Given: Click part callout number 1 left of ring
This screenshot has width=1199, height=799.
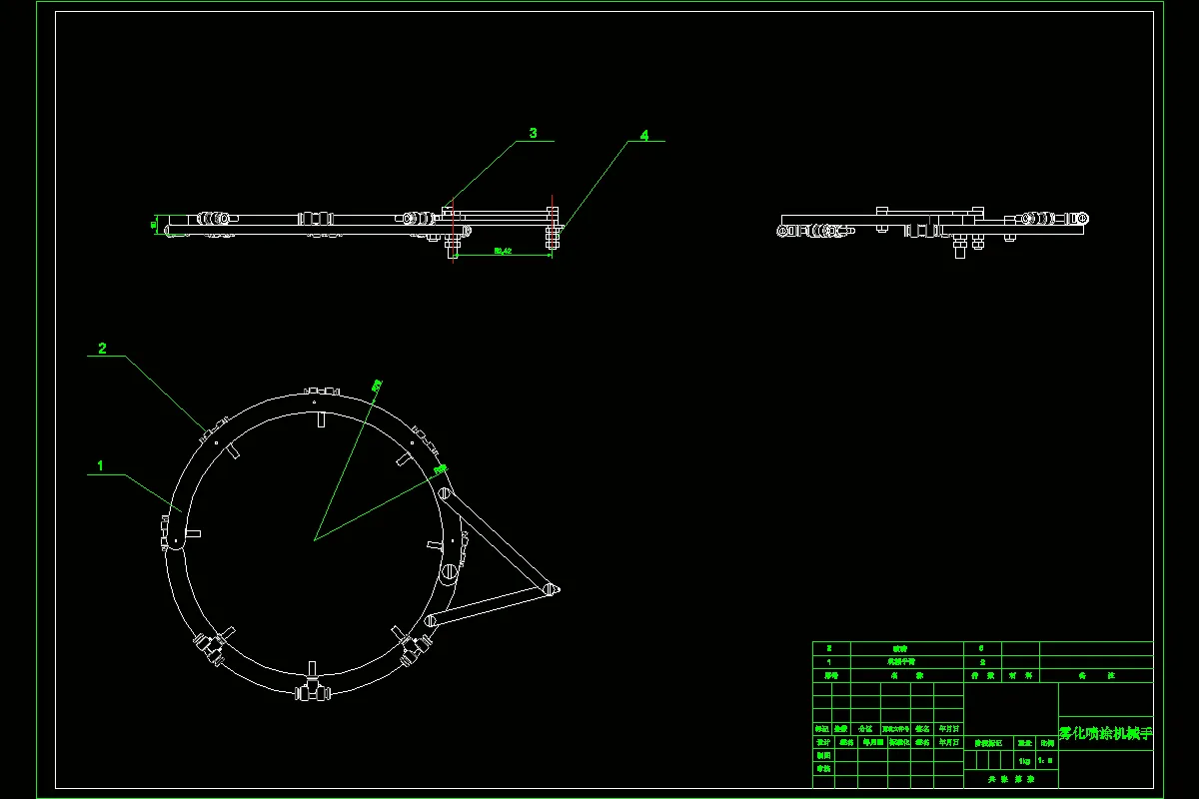Looking at the screenshot, I should pyautogui.click(x=100, y=466).
